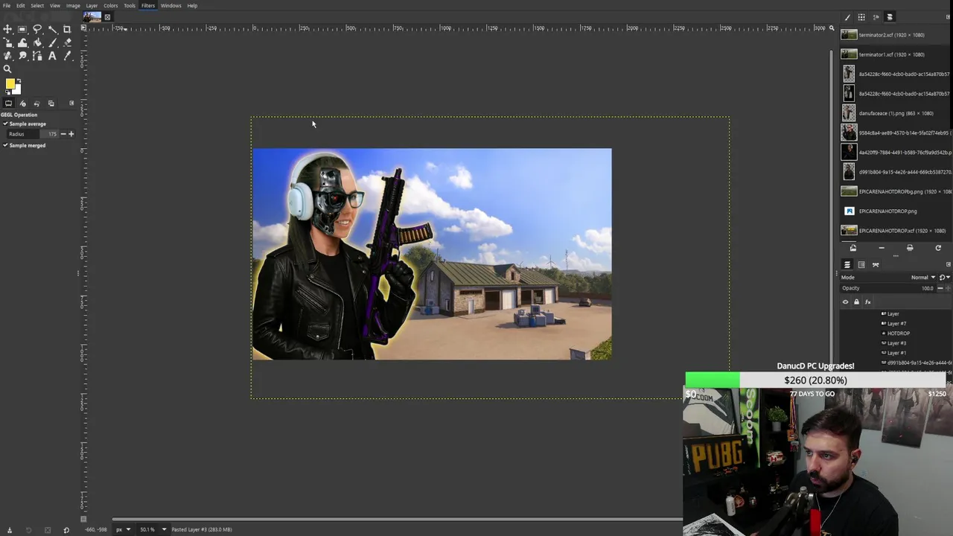The height and width of the screenshot is (536, 953).
Task: Select the Color Picker eyedropper tool
Action: click(67, 56)
